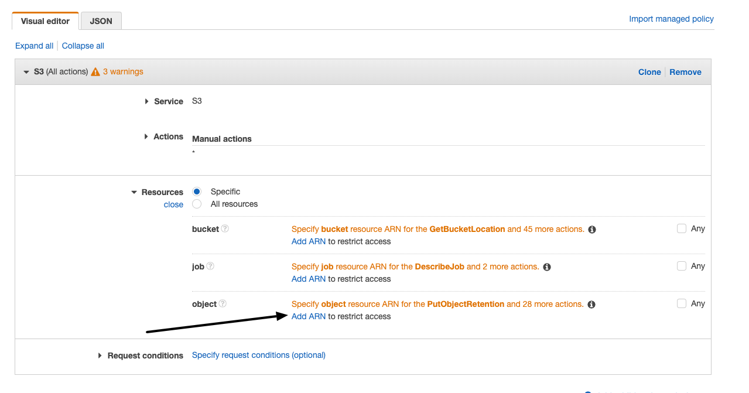Click the S3 service value

[197, 101]
